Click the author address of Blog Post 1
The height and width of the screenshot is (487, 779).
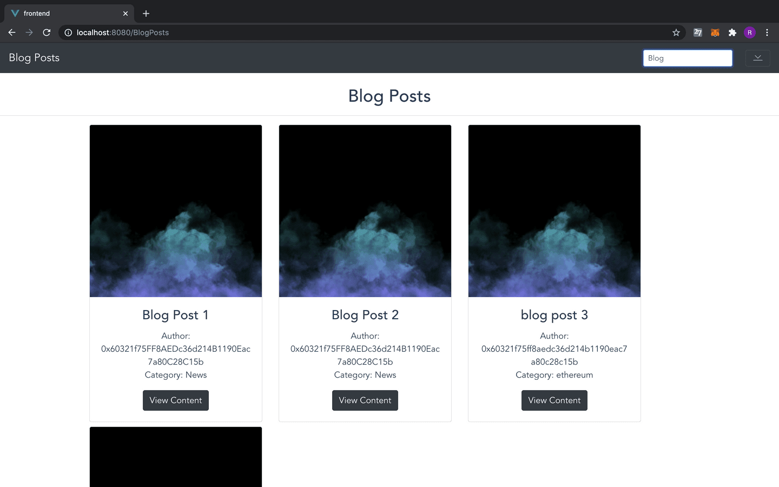[176, 356]
